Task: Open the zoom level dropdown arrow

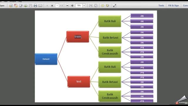Action: coord(84,6)
